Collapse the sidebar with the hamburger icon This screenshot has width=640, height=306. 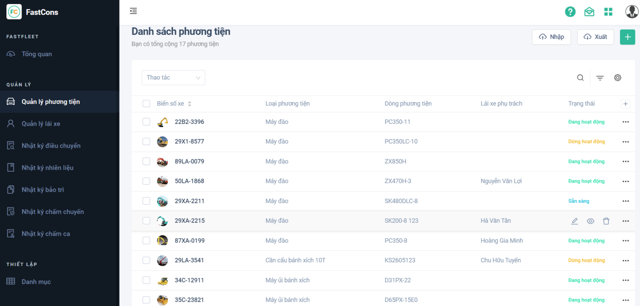pyautogui.click(x=133, y=11)
